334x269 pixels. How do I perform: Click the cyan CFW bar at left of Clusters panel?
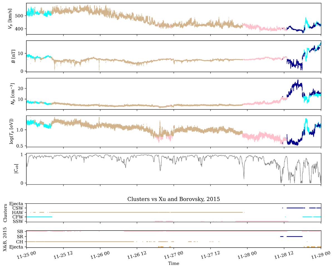39,217
